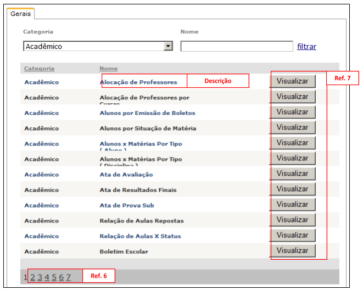The height and width of the screenshot is (290, 363).
Task: Go to results page 3
Action: tap(40, 277)
